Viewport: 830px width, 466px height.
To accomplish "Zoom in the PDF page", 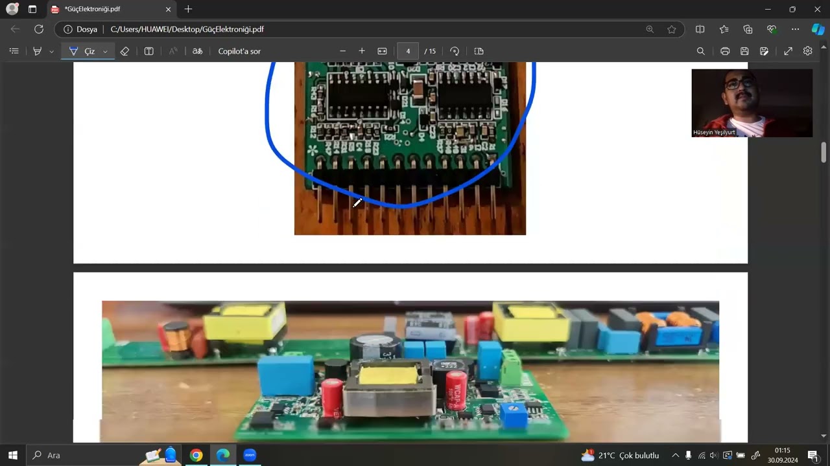I will 362,51.
